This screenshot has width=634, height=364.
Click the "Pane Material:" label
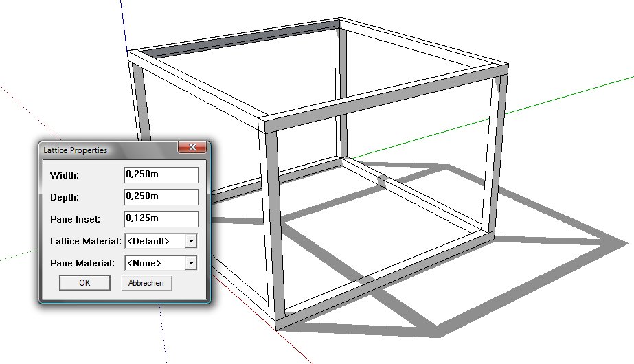(x=82, y=263)
